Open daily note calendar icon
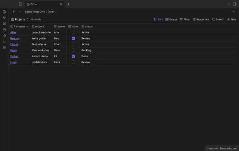Image resolution: width=239 pixels, height=151 pixels. point(4,30)
